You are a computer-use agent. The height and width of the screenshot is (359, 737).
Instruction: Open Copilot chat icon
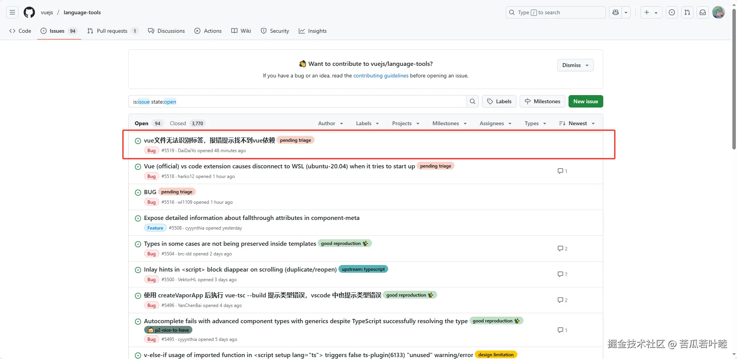[x=616, y=12]
